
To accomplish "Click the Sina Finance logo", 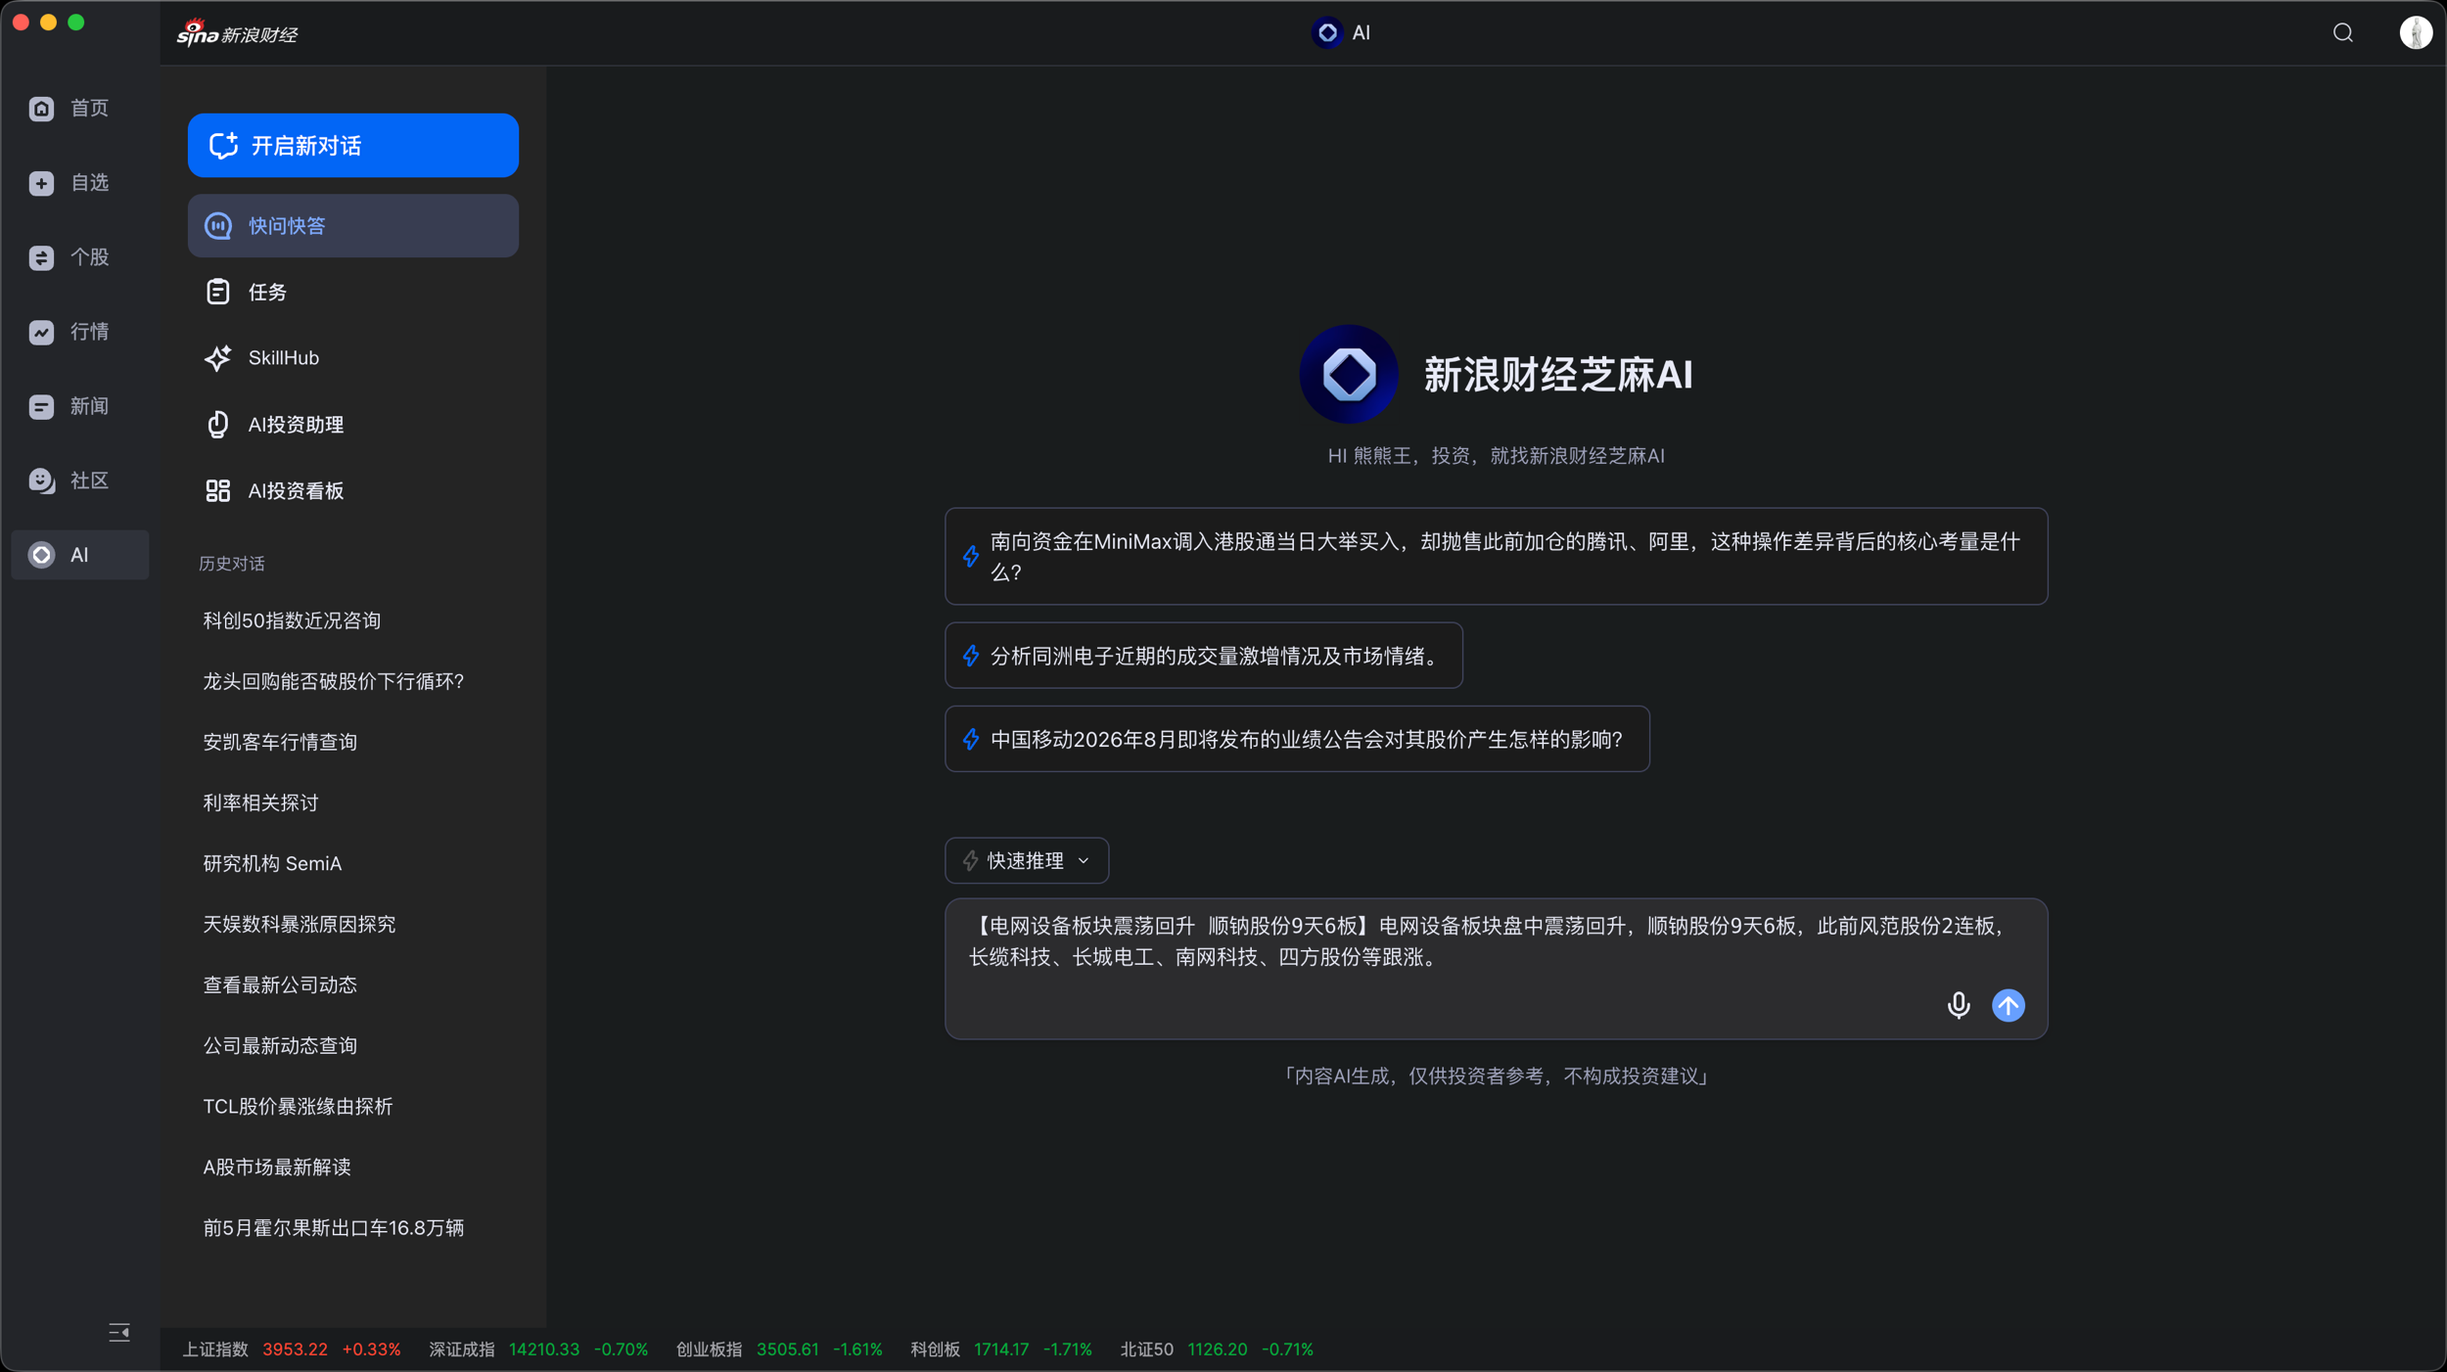I will coord(237,33).
